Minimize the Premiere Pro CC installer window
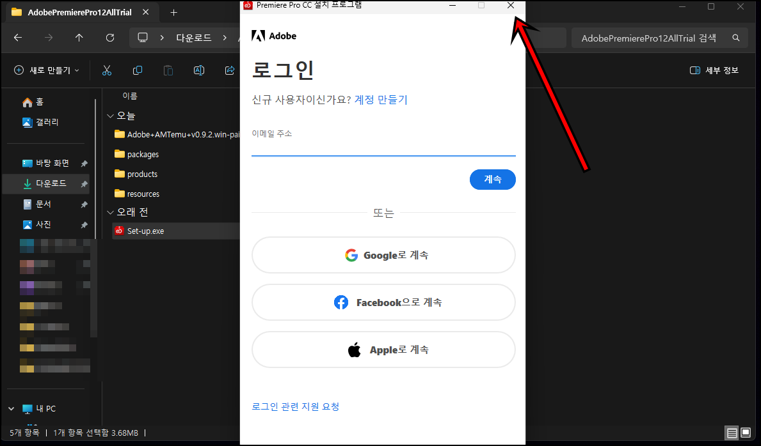 (453, 5)
